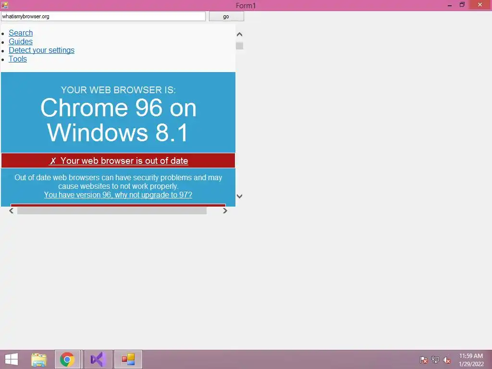Select the Form1 app taskbar icon

click(128, 359)
